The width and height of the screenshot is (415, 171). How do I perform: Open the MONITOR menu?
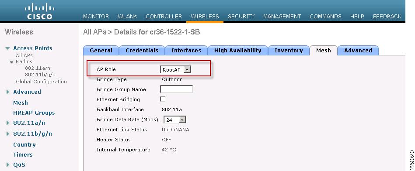click(96, 17)
